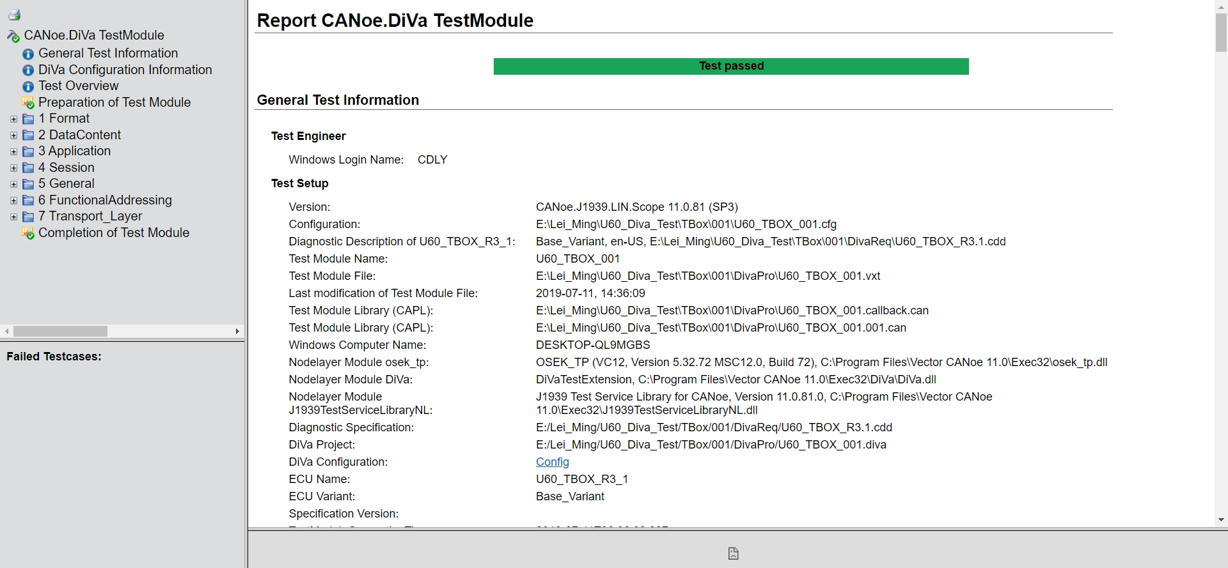
Task: Click the folder icon of 4 Session
Action: click(28, 168)
